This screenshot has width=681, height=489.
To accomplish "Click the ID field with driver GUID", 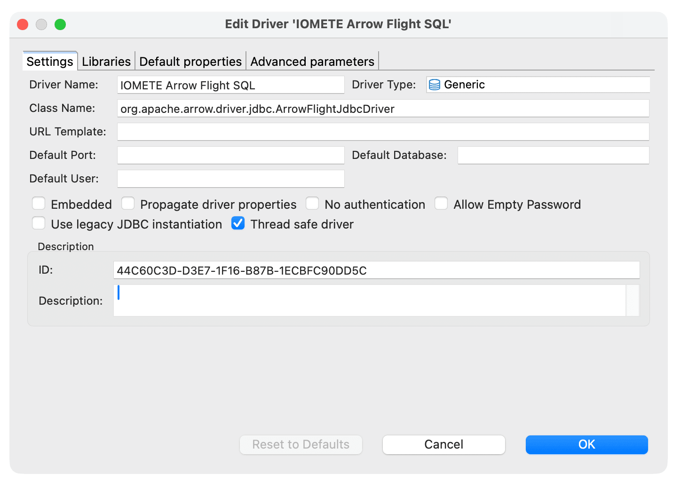I will pyautogui.click(x=377, y=270).
